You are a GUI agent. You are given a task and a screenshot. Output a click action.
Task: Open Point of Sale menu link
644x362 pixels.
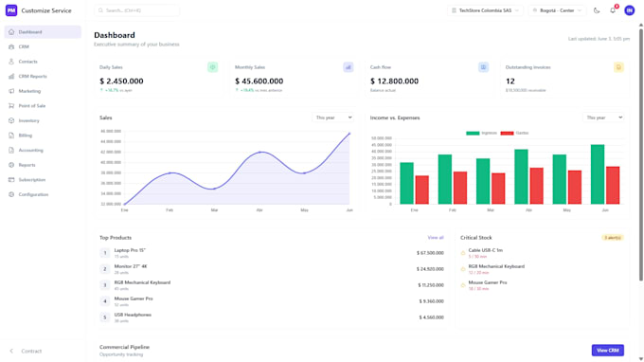(43, 106)
